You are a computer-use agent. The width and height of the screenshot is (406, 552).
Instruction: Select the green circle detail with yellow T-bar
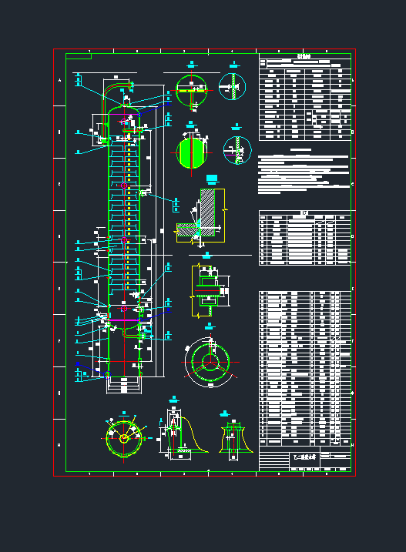191,91
